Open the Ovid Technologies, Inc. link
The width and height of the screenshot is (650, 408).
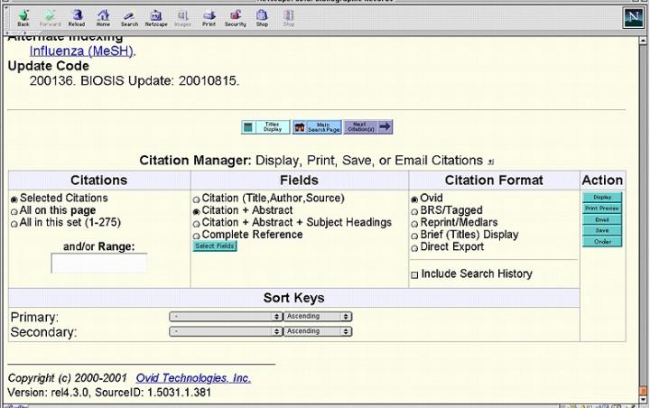pyautogui.click(x=193, y=378)
